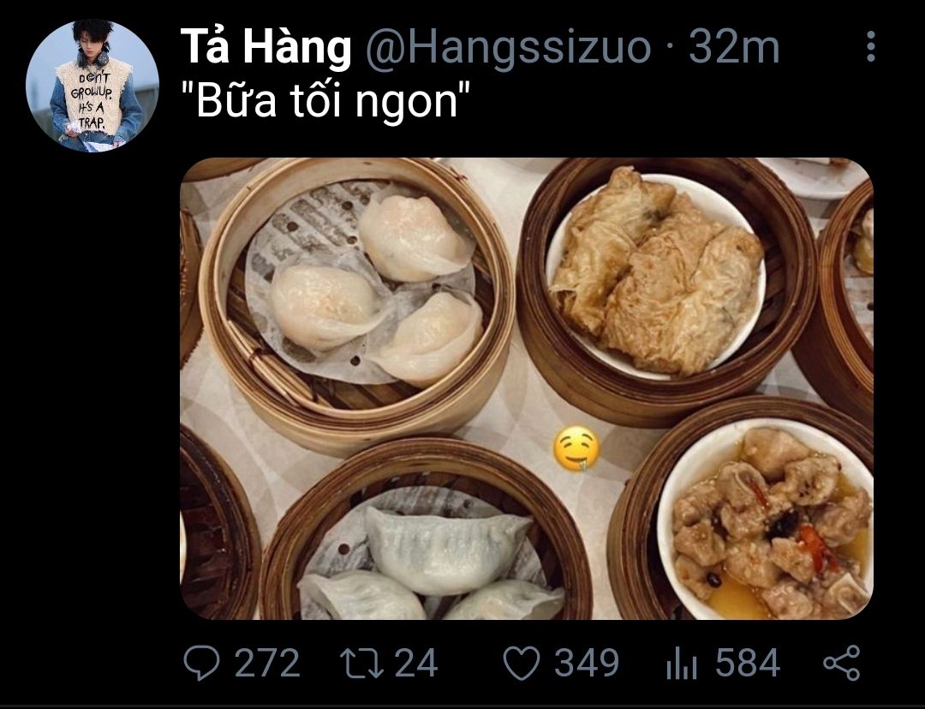
Task: Click the 272 replies count
Action: [267, 663]
